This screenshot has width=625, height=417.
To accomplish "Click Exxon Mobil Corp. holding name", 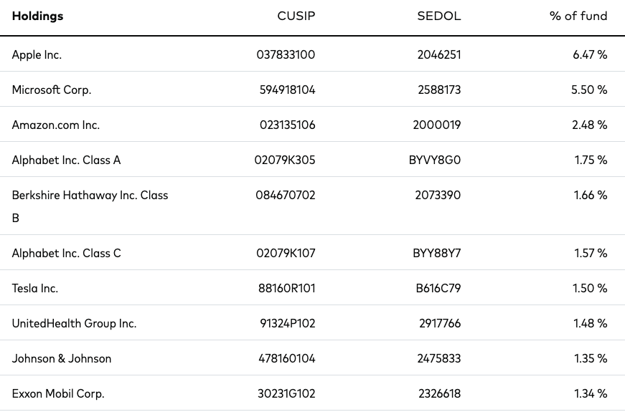I will point(58,393).
